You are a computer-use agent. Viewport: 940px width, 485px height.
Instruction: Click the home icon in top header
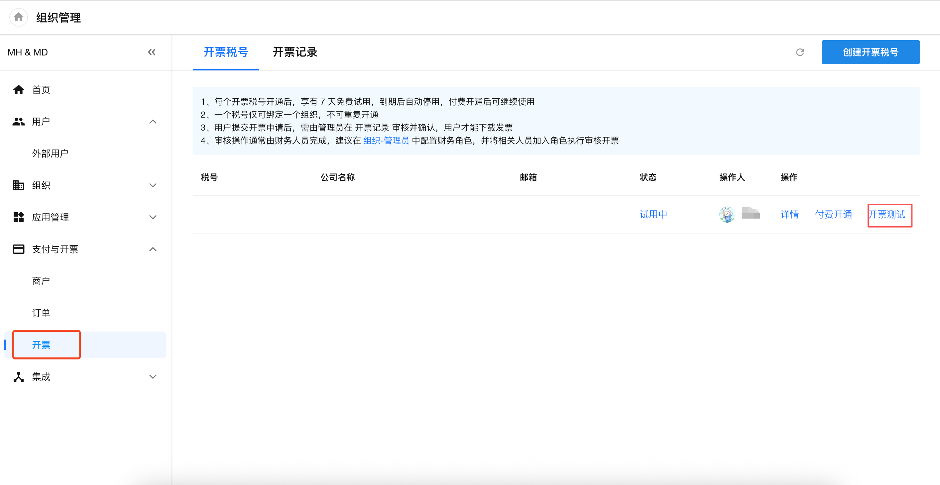point(19,17)
